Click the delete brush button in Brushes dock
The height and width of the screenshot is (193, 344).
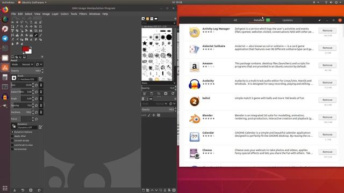[x=166, y=94]
